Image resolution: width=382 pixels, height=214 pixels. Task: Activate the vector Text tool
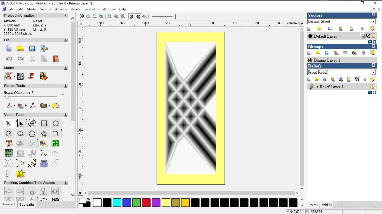point(9,144)
